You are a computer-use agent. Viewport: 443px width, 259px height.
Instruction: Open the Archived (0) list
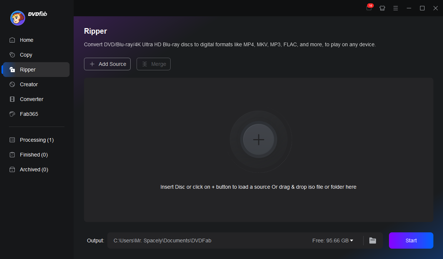pyautogui.click(x=36, y=169)
